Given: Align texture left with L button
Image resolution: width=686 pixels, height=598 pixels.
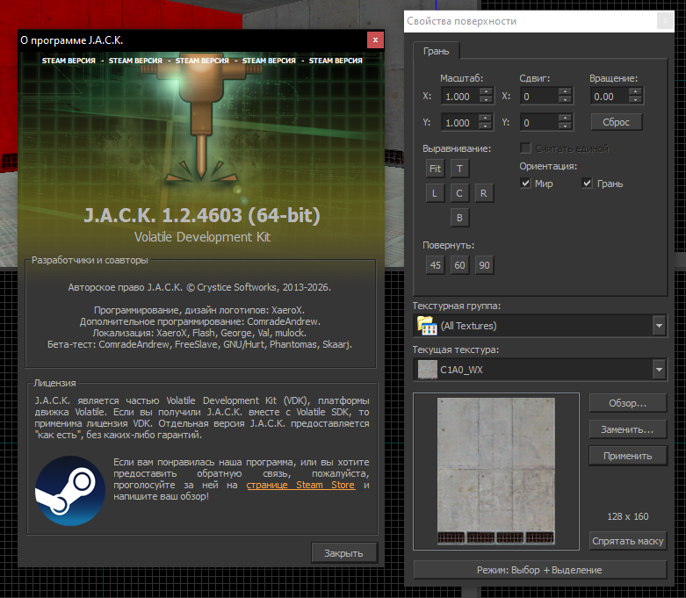Looking at the screenshot, I should (x=435, y=193).
